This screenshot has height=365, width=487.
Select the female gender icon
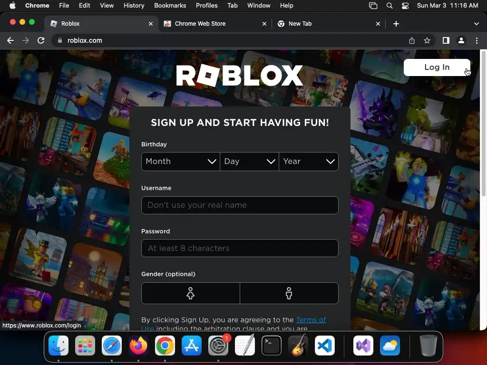[x=190, y=293]
